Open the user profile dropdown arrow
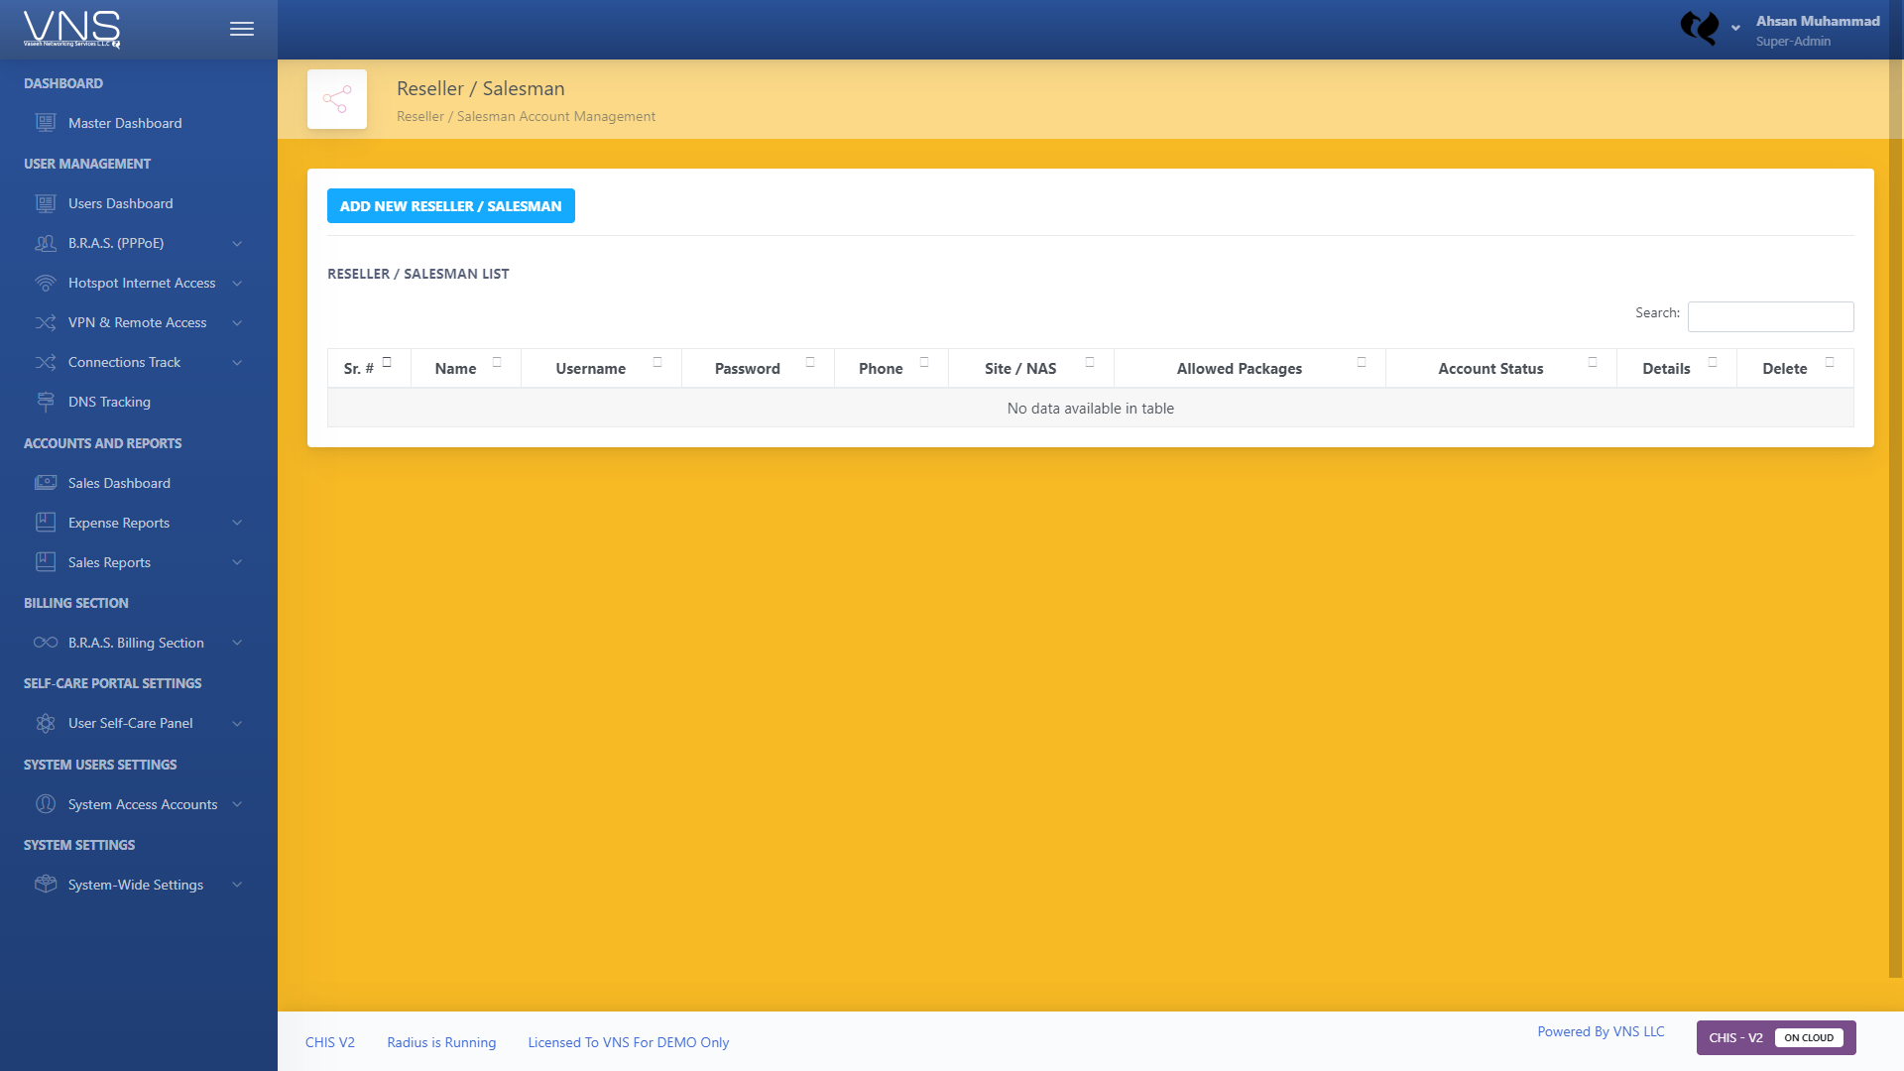The height and width of the screenshot is (1071, 1904). 1735,29
